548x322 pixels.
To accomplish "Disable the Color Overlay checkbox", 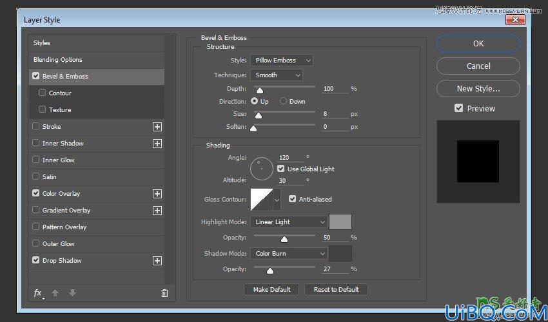I will [35, 193].
